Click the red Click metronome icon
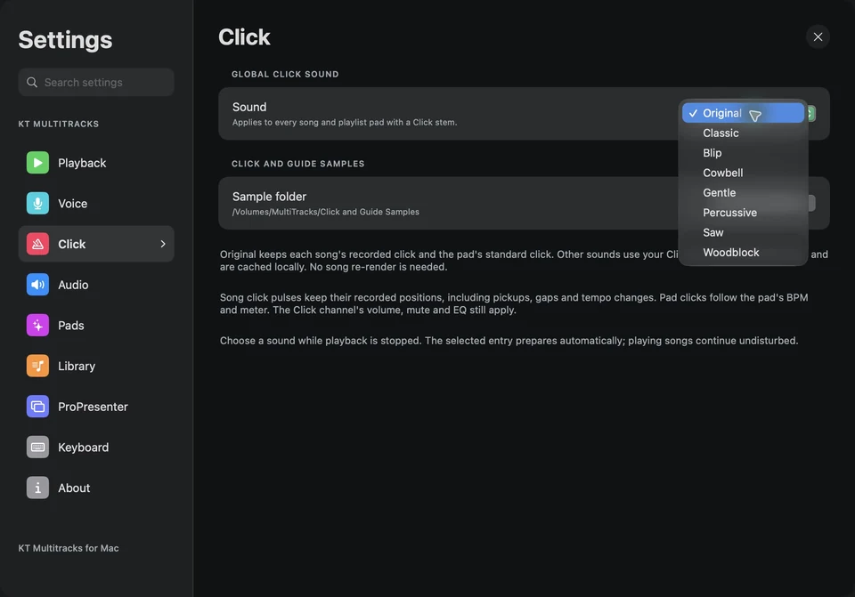The height and width of the screenshot is (597, 855). (x=37, y=244)
